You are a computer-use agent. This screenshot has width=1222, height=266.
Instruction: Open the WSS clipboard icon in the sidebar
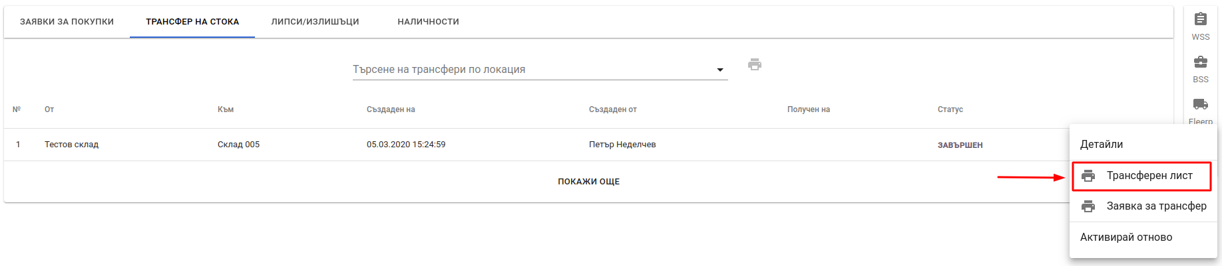[1201, 19]
